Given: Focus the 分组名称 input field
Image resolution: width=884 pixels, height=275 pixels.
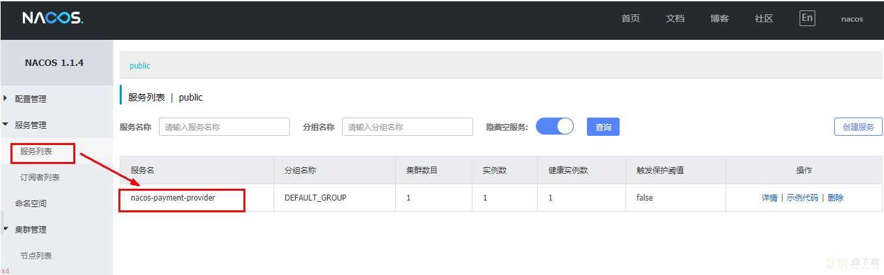Looking at the screenshot, I should (408, 127).
